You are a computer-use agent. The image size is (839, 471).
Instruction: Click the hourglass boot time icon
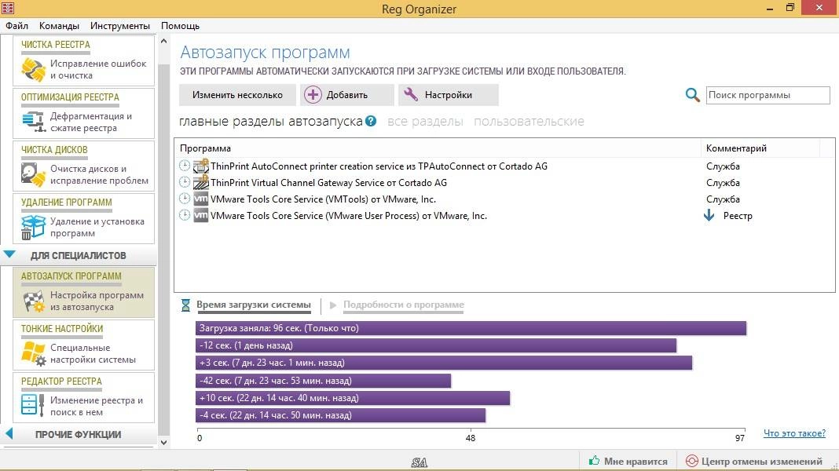(185, 305)
